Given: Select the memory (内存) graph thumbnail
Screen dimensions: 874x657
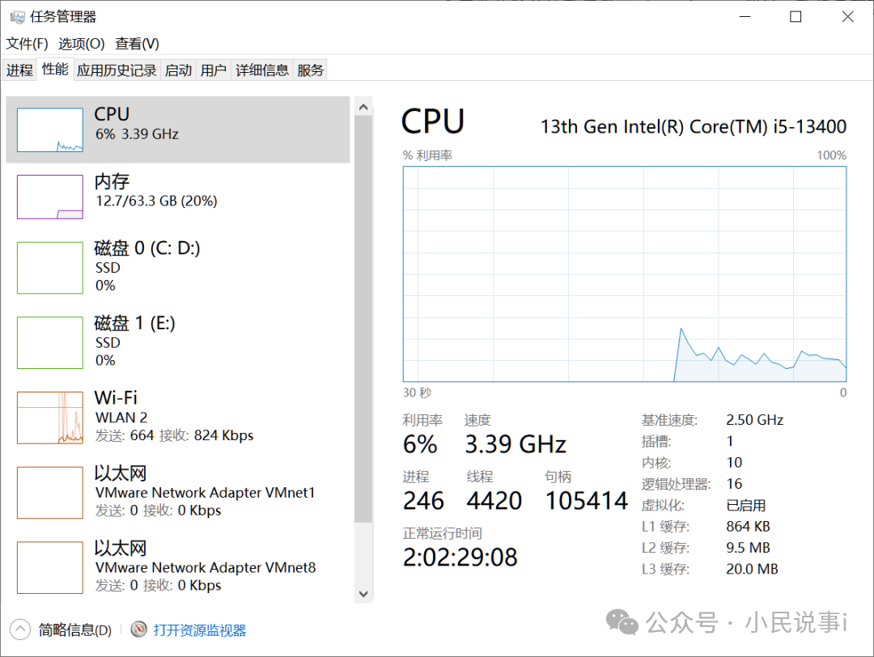Looking at the screenshot, I should point(50,197).
